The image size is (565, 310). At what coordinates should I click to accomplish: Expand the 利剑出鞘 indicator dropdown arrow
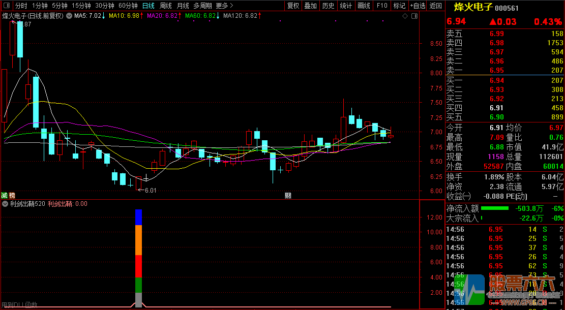point(5,204)
